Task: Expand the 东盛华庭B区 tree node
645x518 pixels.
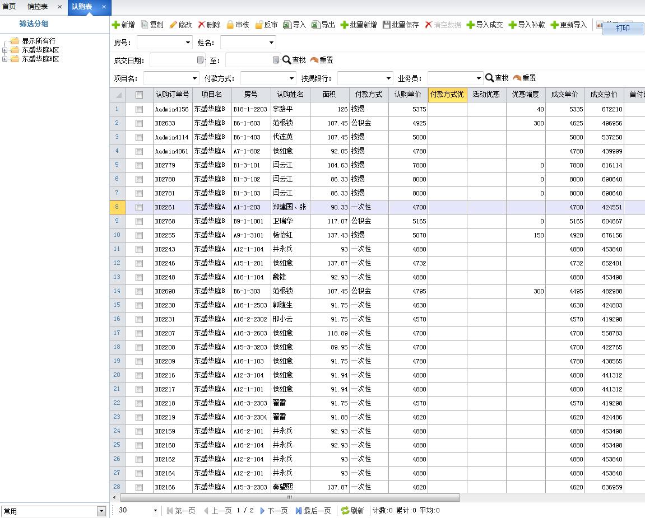Action: (x=4, y=59)
